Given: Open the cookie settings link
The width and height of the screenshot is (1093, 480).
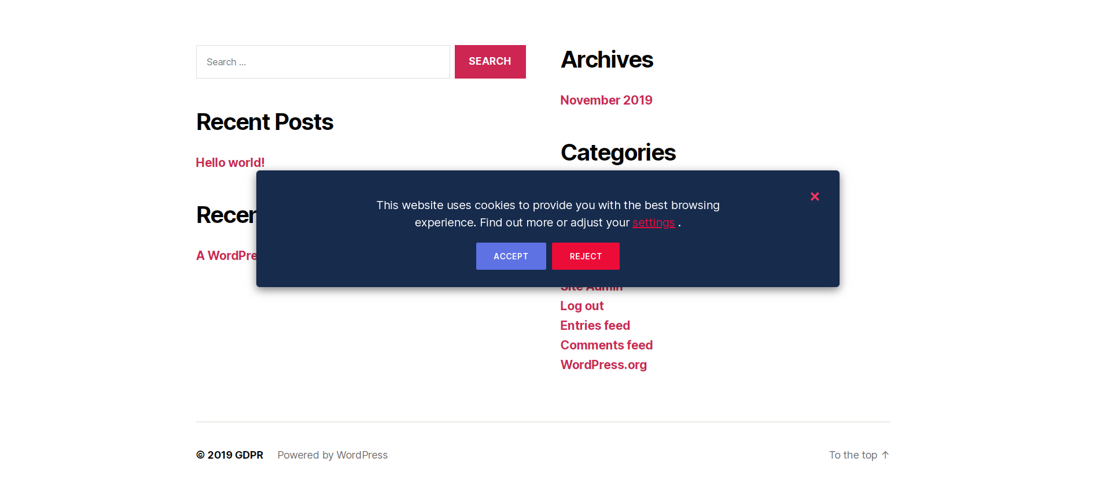Looking at the screenshot, I should point(653,223).
